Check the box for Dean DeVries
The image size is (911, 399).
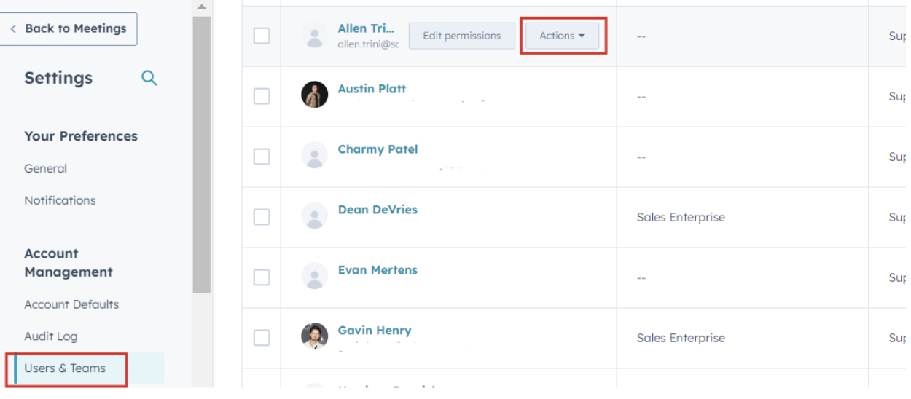(262, 217)
